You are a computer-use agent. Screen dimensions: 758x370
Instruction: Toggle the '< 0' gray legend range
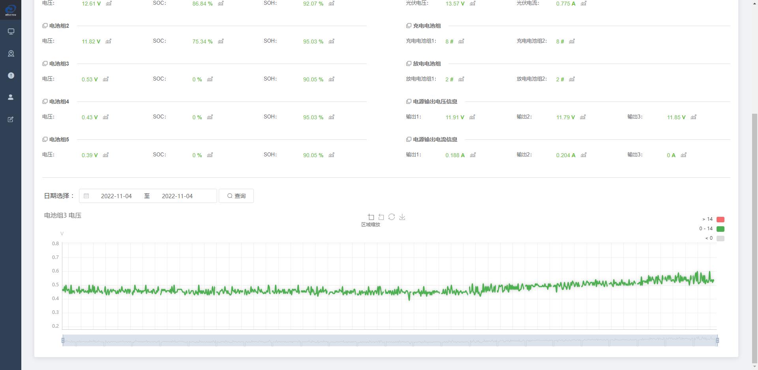coord(720,239)
